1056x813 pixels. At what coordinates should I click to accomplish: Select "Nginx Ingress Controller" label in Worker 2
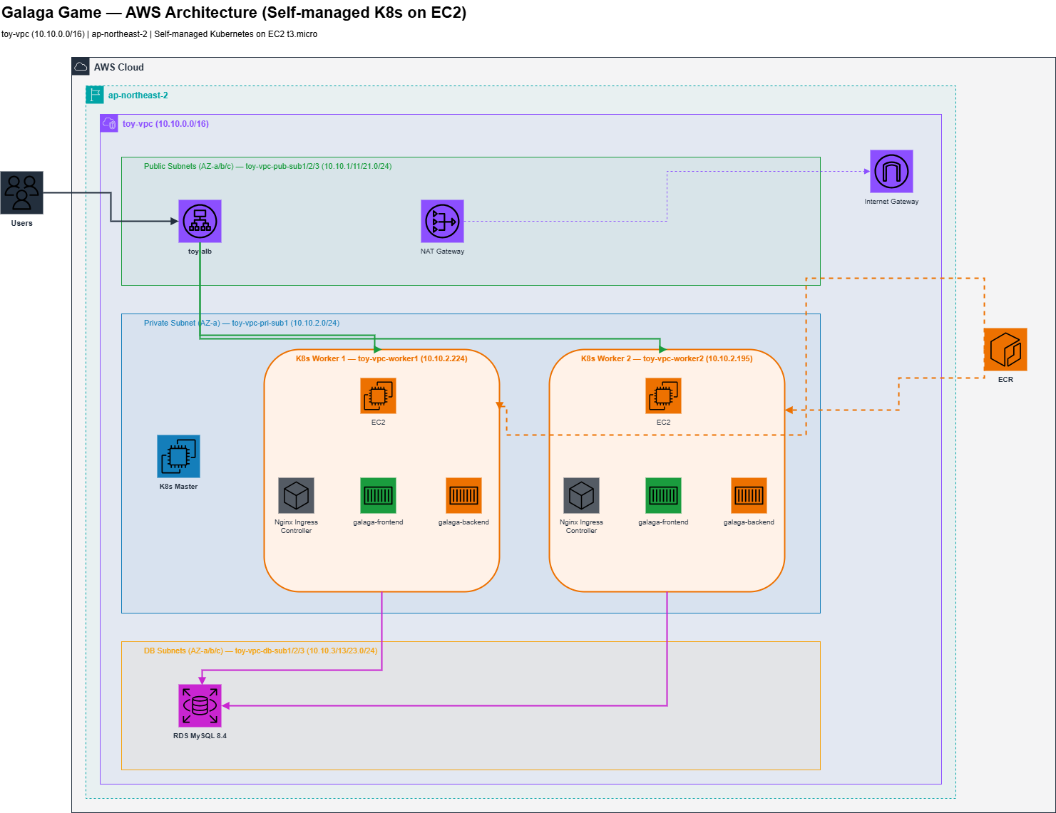click(x=581, y=527)
